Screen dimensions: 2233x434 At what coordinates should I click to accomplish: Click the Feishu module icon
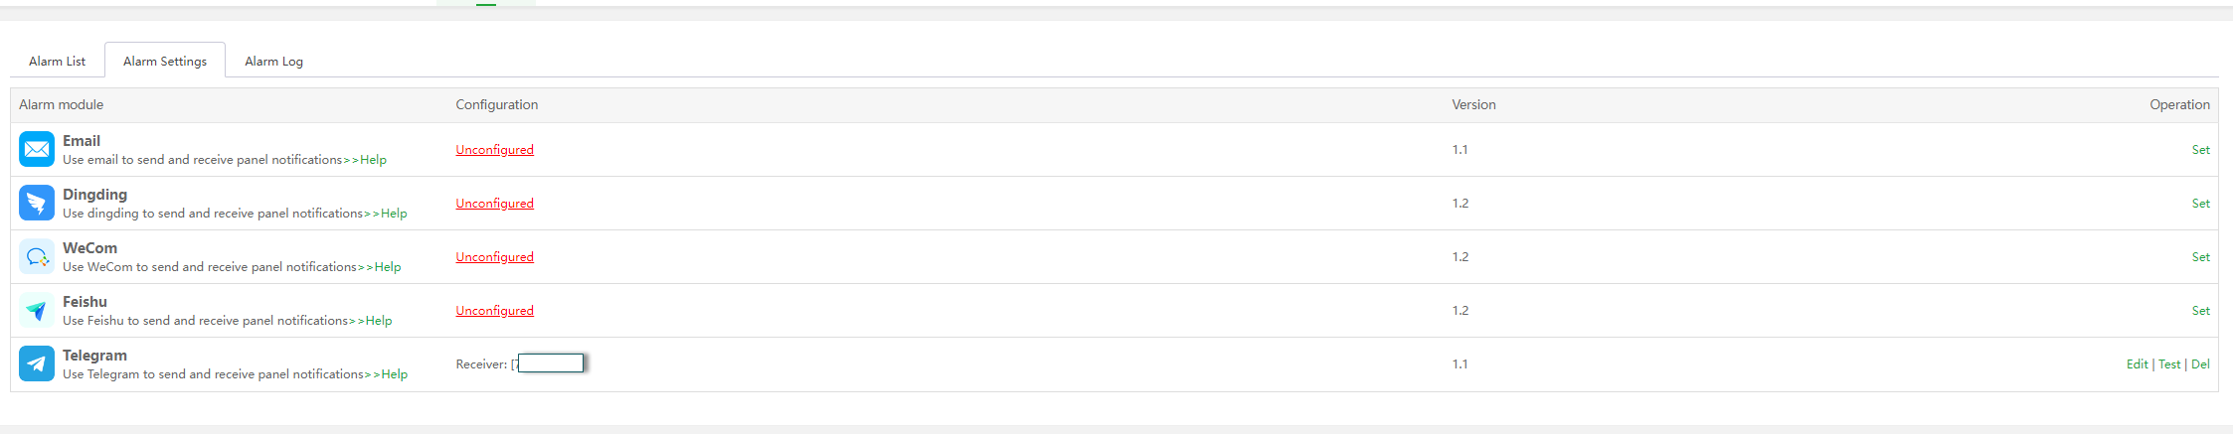click(37, 310)
